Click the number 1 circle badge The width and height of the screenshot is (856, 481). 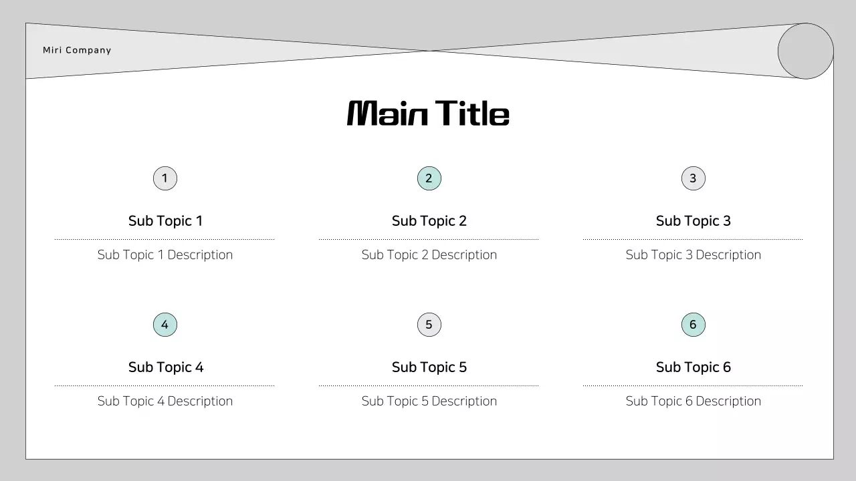click(x=165, y=178)
